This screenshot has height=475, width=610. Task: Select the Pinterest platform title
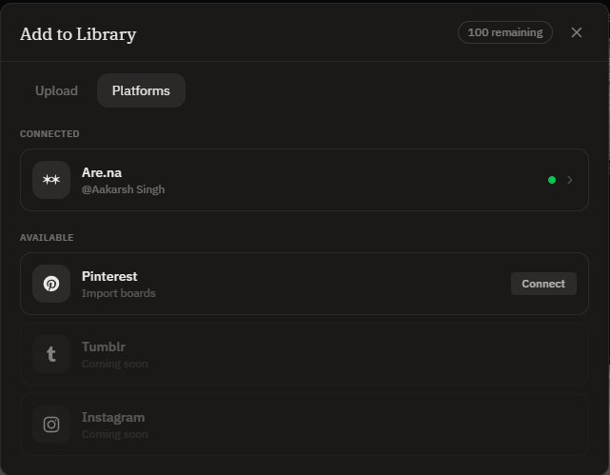109,276
